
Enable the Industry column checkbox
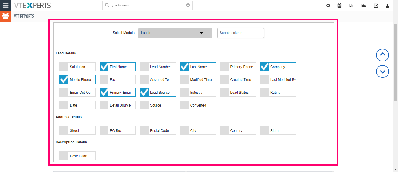(184, 92)
